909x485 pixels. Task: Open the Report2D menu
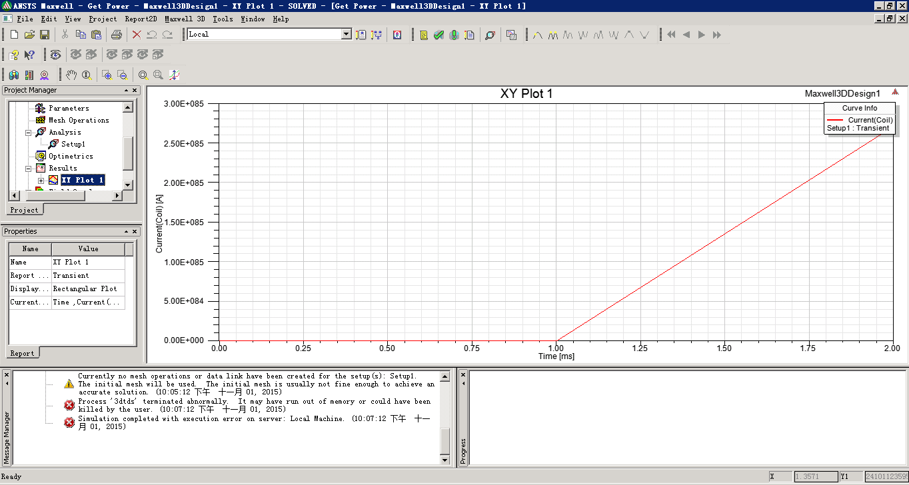click(141, 19)
